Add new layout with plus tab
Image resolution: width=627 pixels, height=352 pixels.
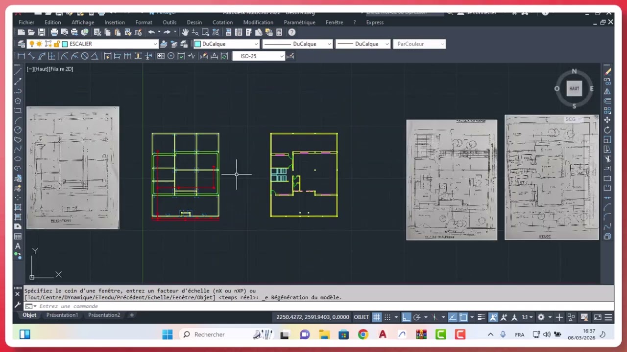coord(132,315)
